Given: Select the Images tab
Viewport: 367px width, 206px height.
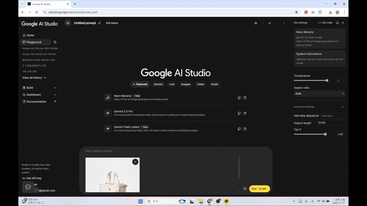Looking at the screenshot, I should tap(186, 84).
